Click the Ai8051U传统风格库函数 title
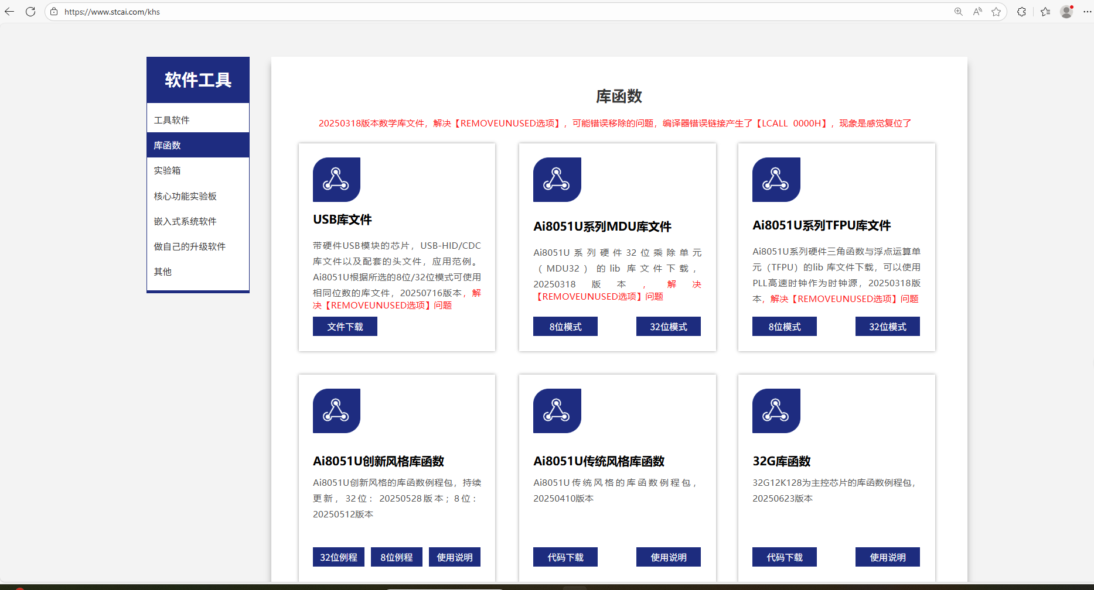This screenshot has width=1094, height=590. click(599, 461)
